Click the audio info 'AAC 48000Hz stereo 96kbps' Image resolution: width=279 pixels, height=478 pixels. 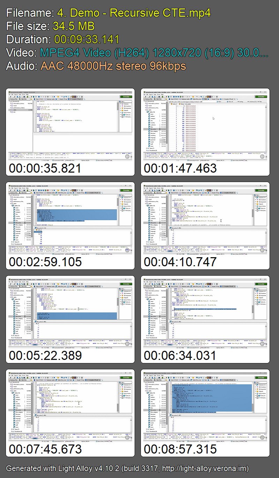pyautogui.click(x=113, y=65)
